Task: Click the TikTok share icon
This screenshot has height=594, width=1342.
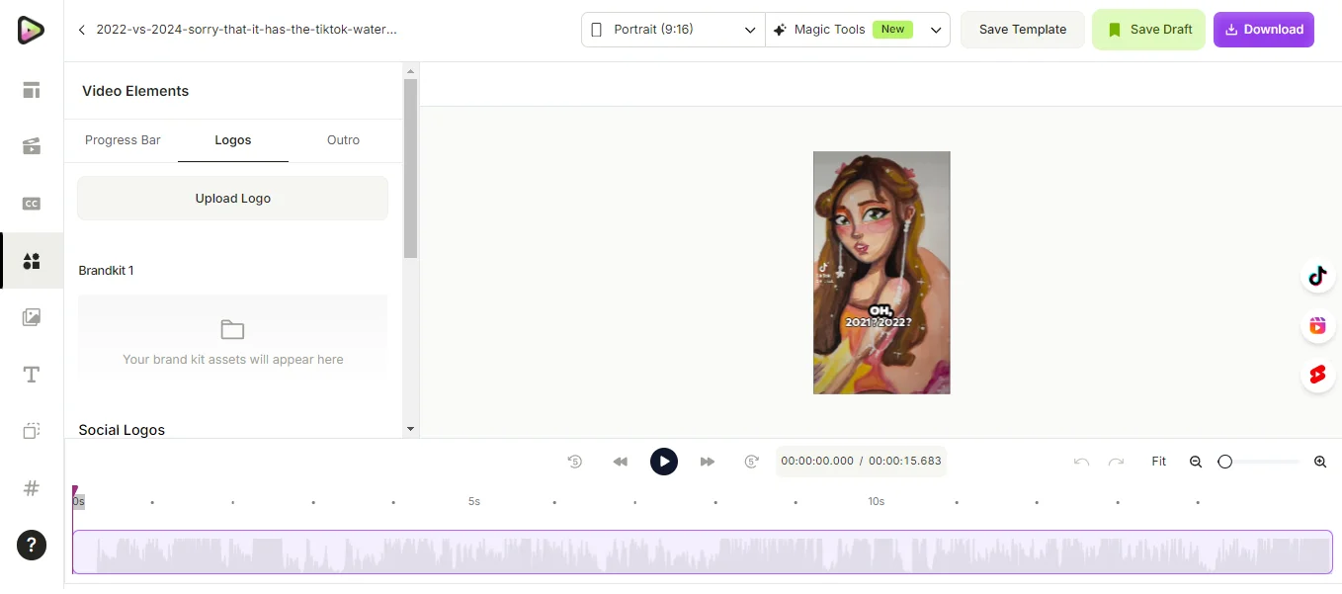Action: (x=1317, y=277)
